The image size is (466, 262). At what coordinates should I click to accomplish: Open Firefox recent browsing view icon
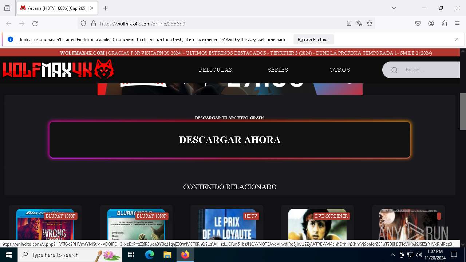tap(7, 8)
